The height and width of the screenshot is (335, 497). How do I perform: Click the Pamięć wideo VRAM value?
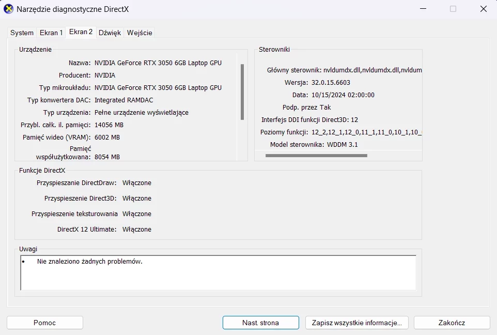tap(108, 137)
